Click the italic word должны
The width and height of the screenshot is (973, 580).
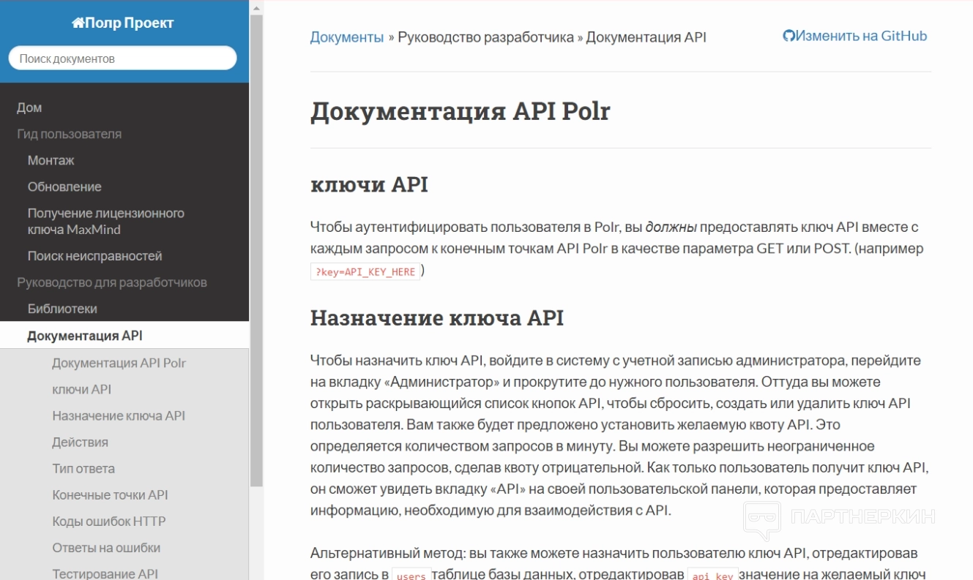click(x=671, y=227)
